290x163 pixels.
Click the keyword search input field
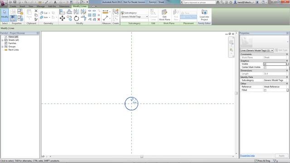(199, 2)
